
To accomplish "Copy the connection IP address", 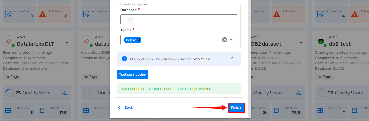I will point(232,59).
